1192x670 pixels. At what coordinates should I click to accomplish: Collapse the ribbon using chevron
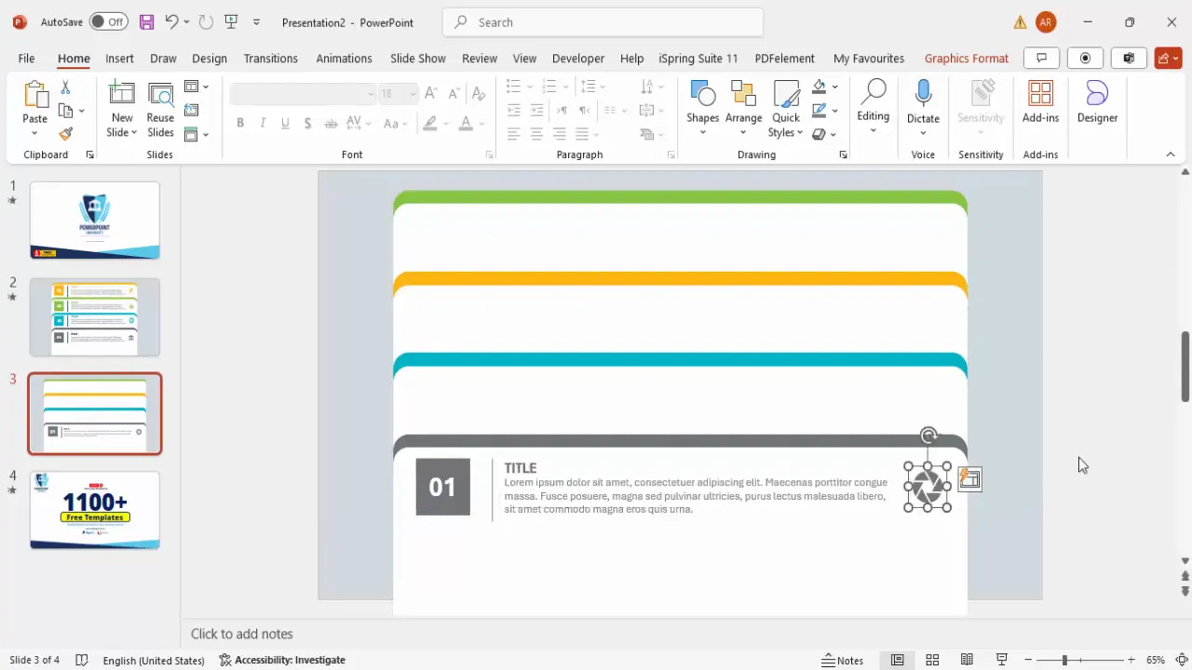click(1171, 154)
